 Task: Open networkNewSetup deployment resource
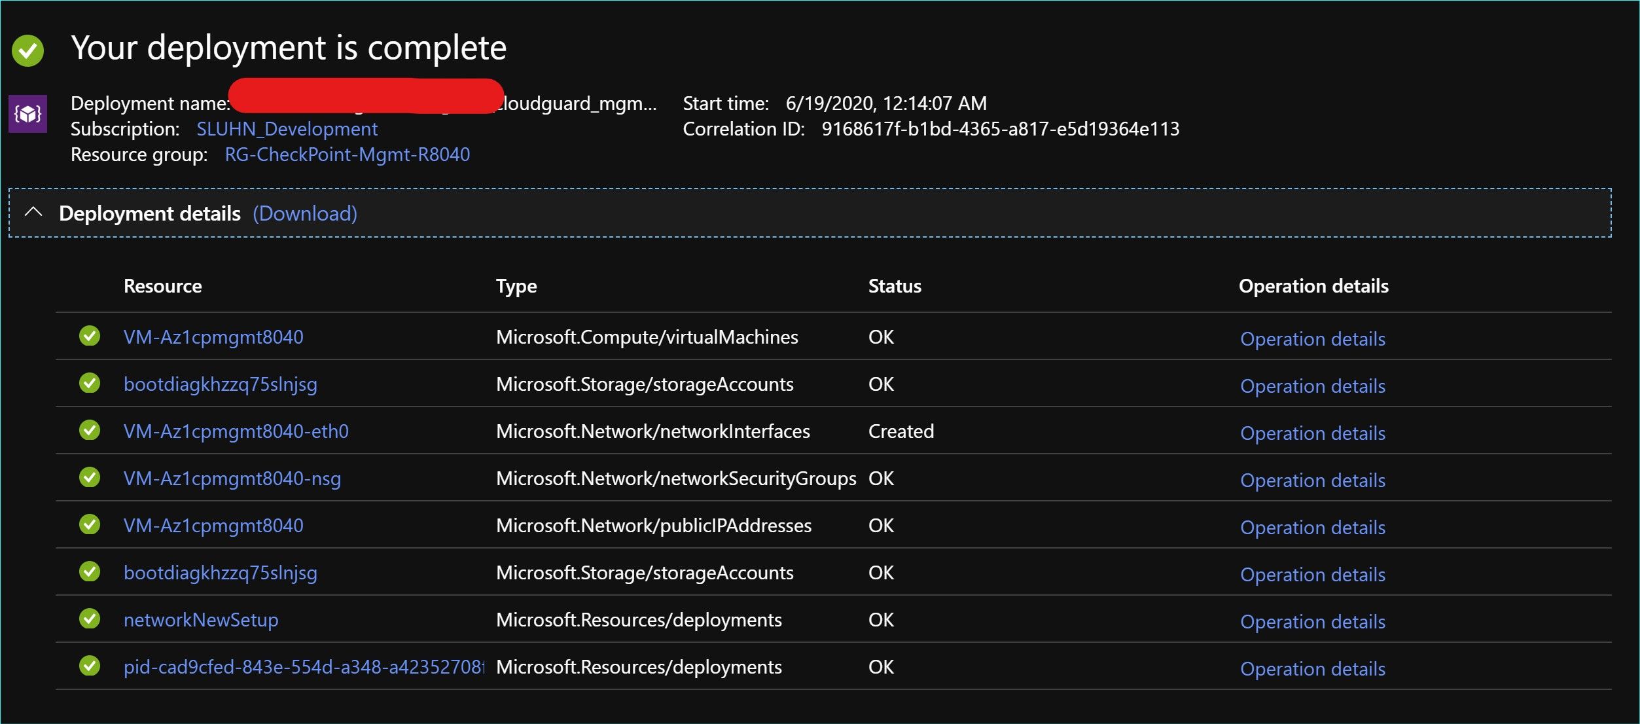pyautogui.click(x=201, y=620)
